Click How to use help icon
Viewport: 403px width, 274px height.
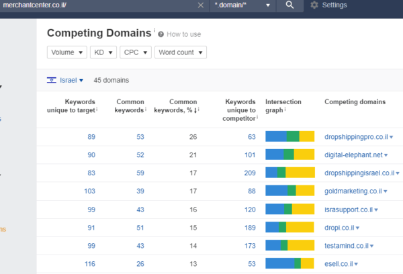point(161,34)
